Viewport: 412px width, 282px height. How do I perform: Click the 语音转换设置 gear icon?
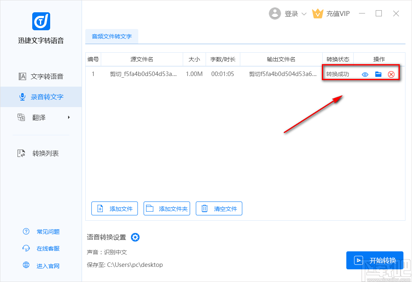point(135,237)
